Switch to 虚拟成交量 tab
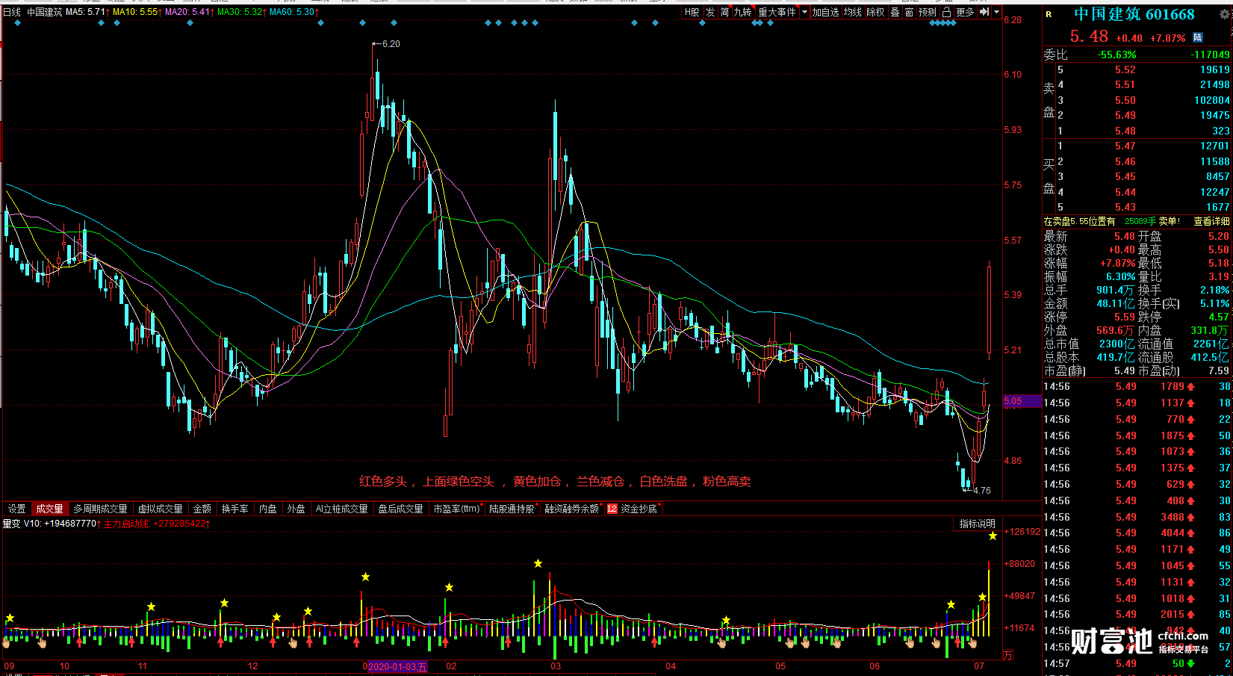1233x676 pixels. 160,509
